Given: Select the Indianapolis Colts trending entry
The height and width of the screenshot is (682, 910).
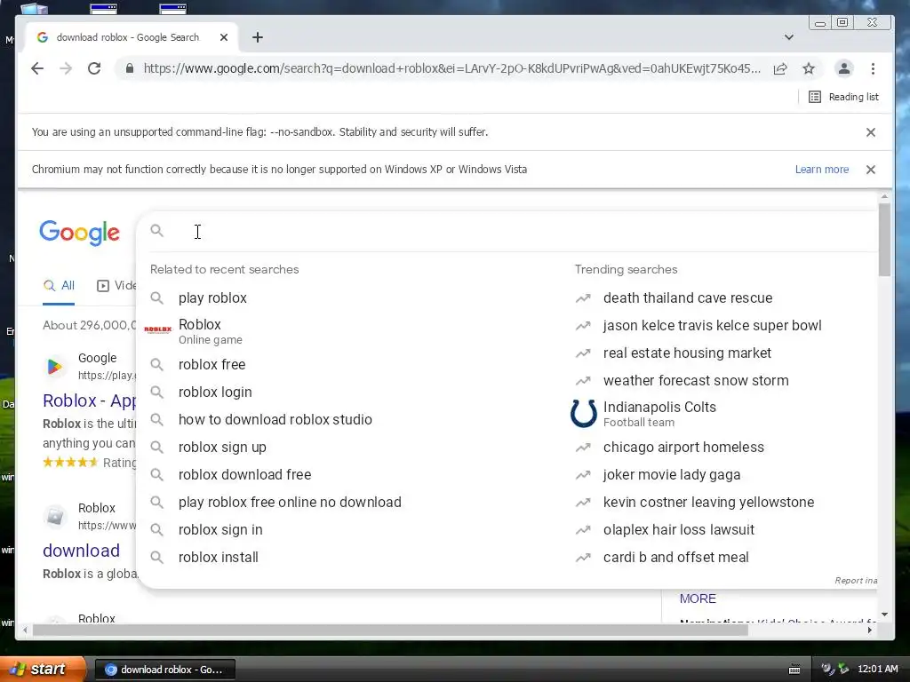Looking at the screenshot, I should [x=659, y=414].
